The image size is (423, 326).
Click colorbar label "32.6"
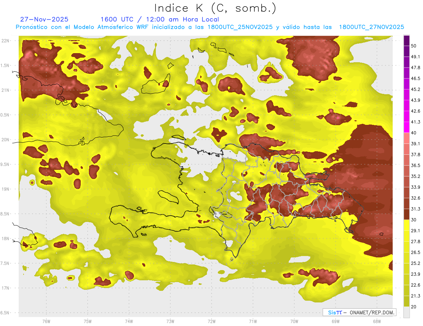416,198
